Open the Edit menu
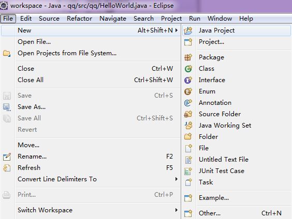292x219 pixels. point(26,19)
